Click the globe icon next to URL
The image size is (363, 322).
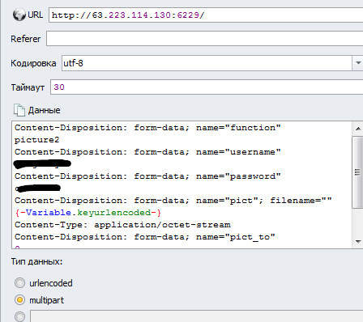click(x=19, y=15)
